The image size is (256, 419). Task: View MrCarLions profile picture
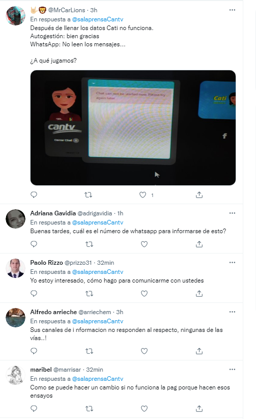15,15
